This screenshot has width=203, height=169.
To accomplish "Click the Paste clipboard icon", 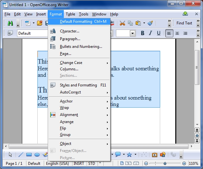I will (x=138, y=23).
